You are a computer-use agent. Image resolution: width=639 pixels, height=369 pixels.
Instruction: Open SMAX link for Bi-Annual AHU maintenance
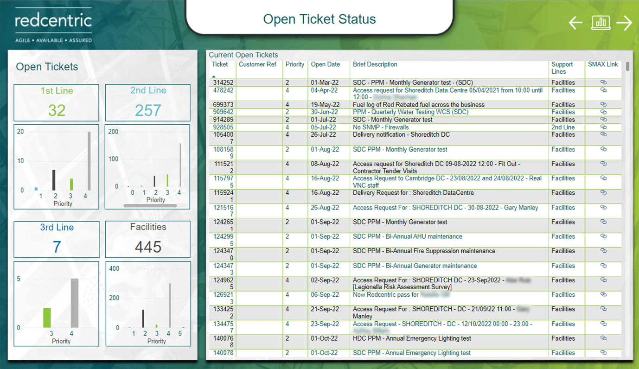pos(603,236)
